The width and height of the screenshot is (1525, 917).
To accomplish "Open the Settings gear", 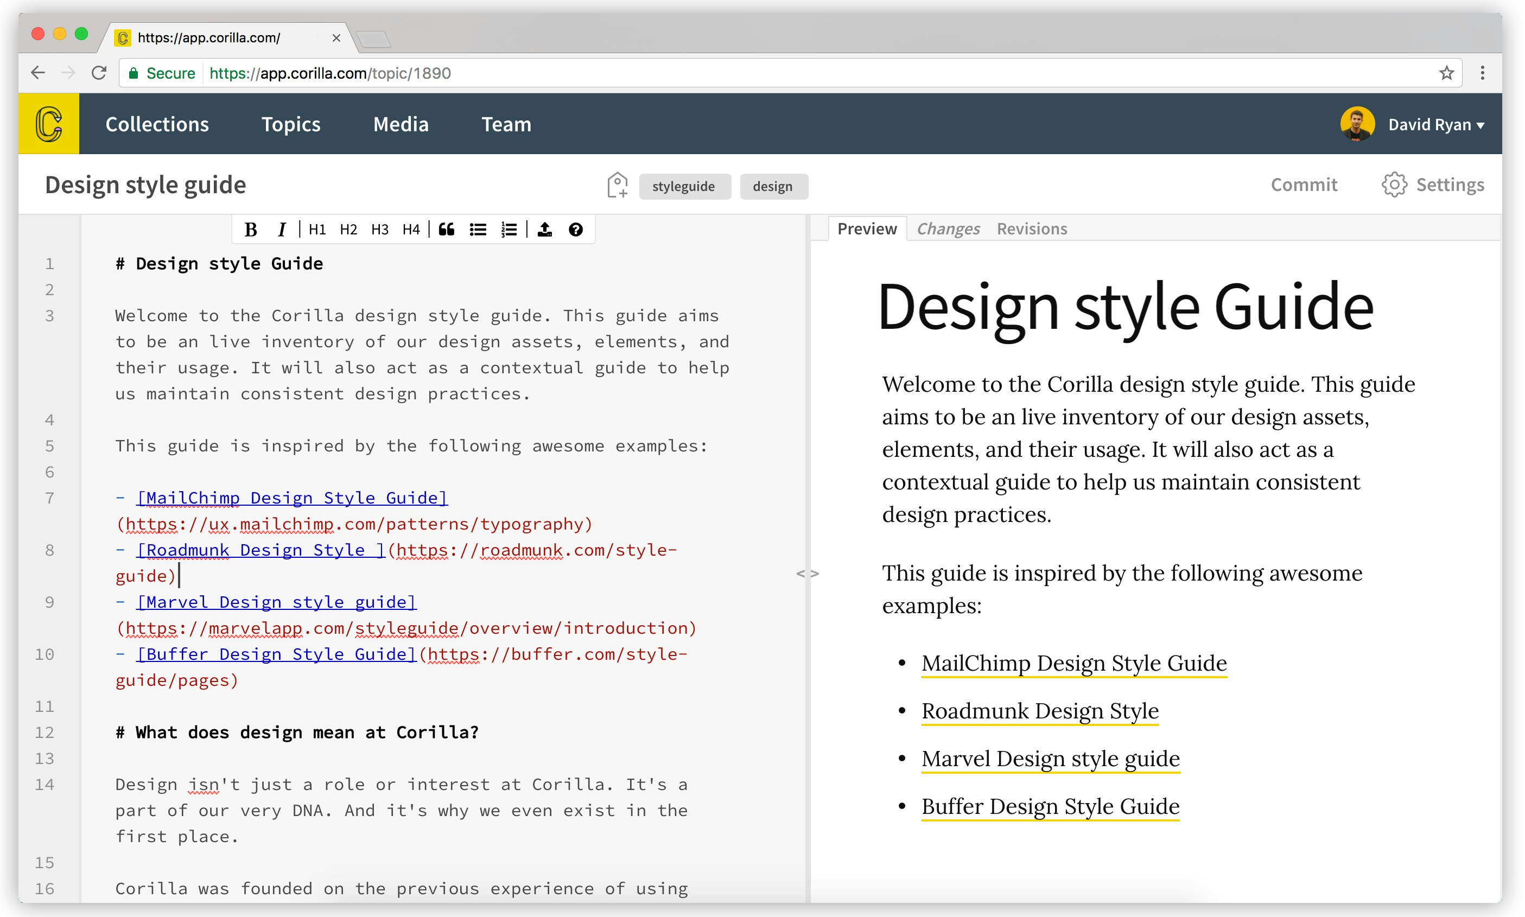I will [1394, 185].
